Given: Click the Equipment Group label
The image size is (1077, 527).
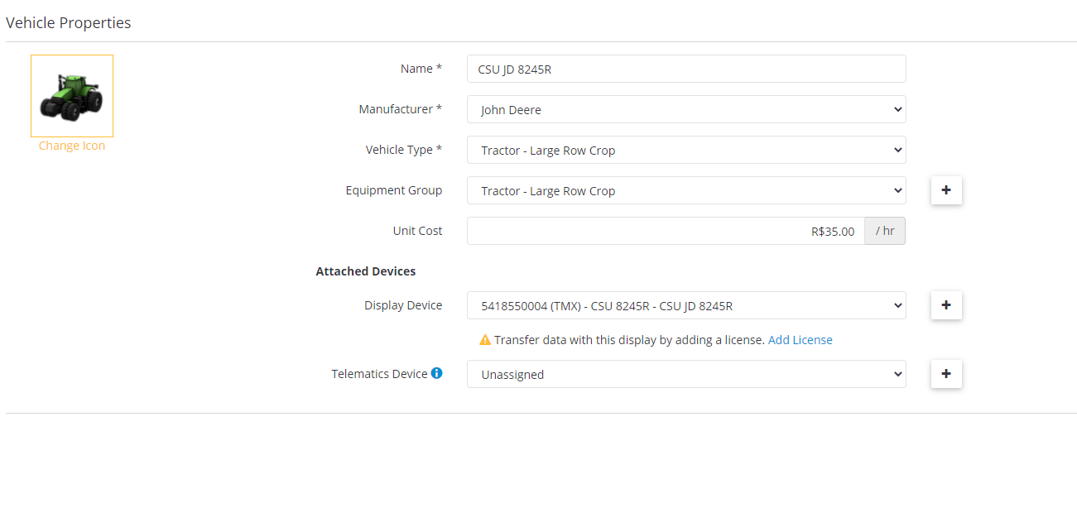Looking at the screenshot, I should coord(393,190).
